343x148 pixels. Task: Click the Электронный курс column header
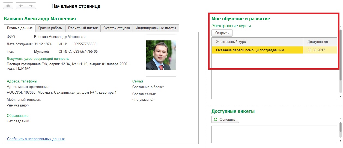pos(257,42)
